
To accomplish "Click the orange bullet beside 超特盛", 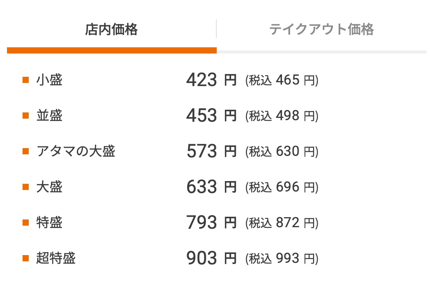I will [x=26, y=259].
